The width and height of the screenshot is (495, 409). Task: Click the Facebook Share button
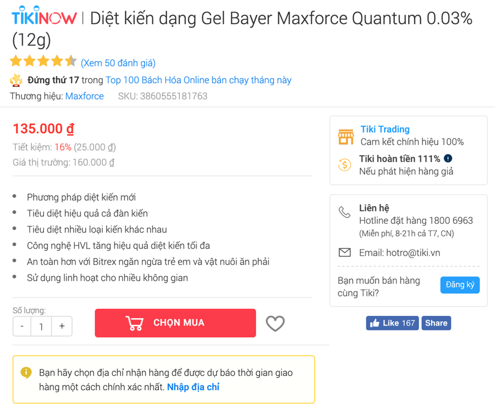(436, 323)
